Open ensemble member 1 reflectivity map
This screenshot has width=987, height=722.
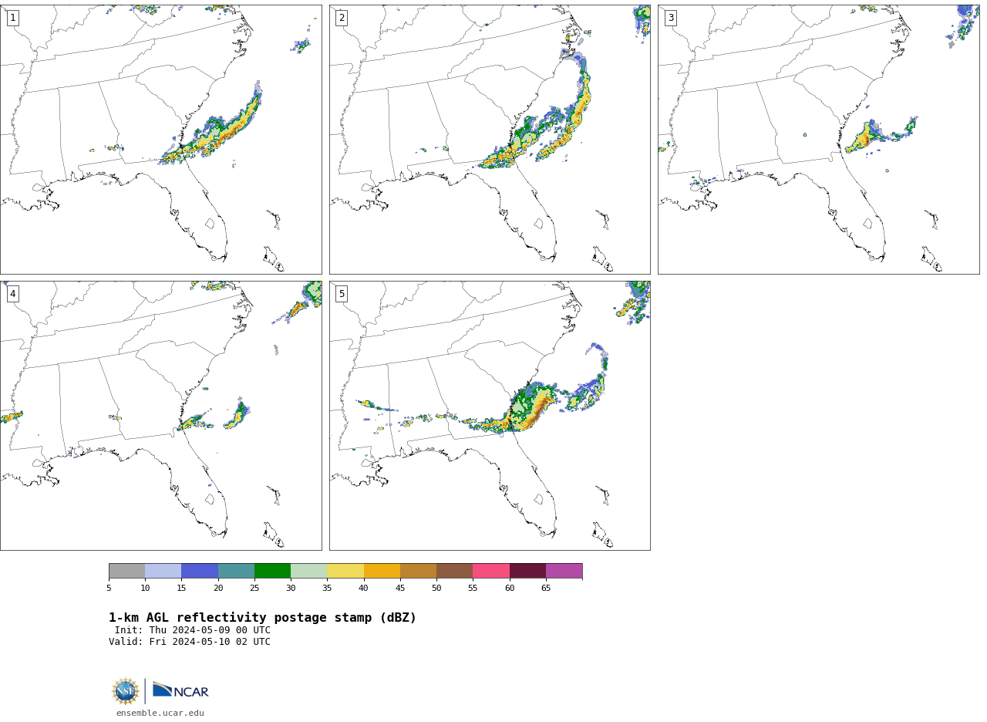tap(160, 140)
